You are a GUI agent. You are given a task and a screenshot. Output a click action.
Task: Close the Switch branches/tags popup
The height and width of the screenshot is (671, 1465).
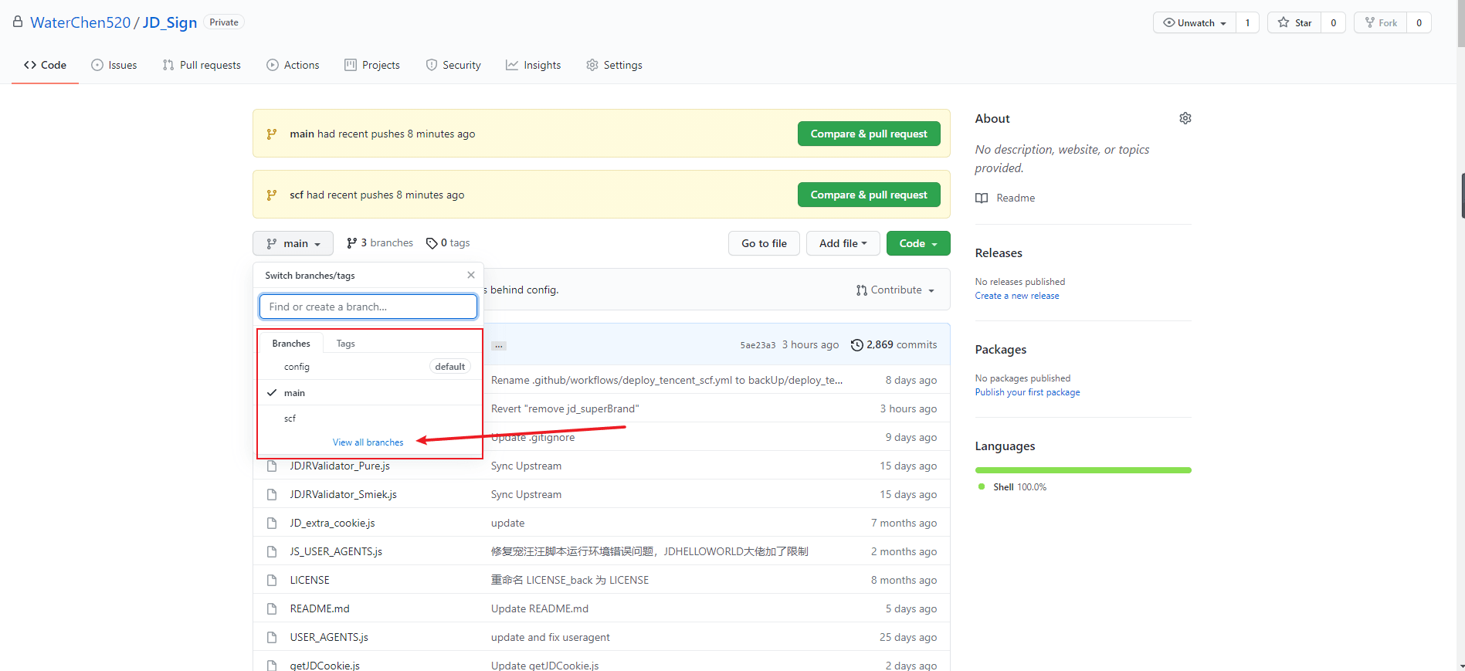pos(471,275)
